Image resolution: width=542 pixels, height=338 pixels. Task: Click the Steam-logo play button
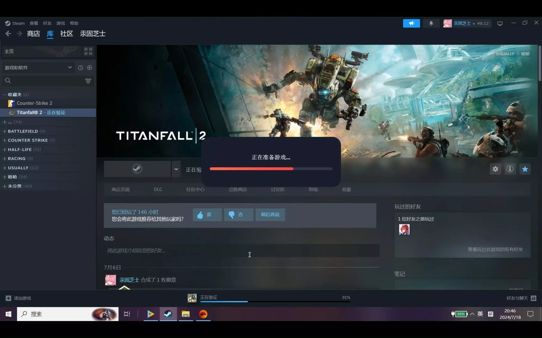point(137,169)
